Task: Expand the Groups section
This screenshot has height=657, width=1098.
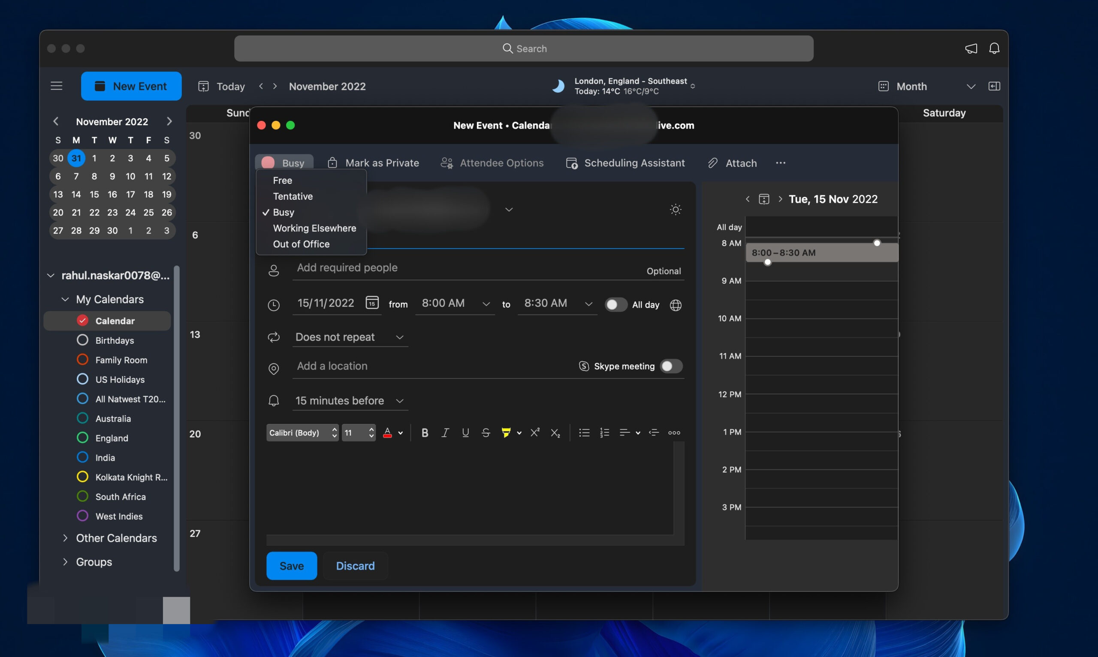Action: point(65,562)
